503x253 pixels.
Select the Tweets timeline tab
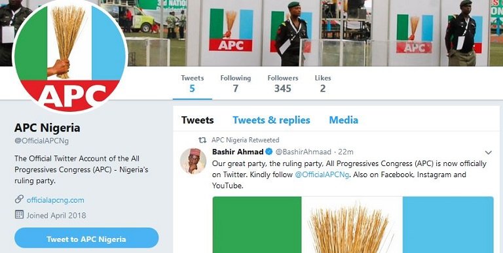[198, 120]
